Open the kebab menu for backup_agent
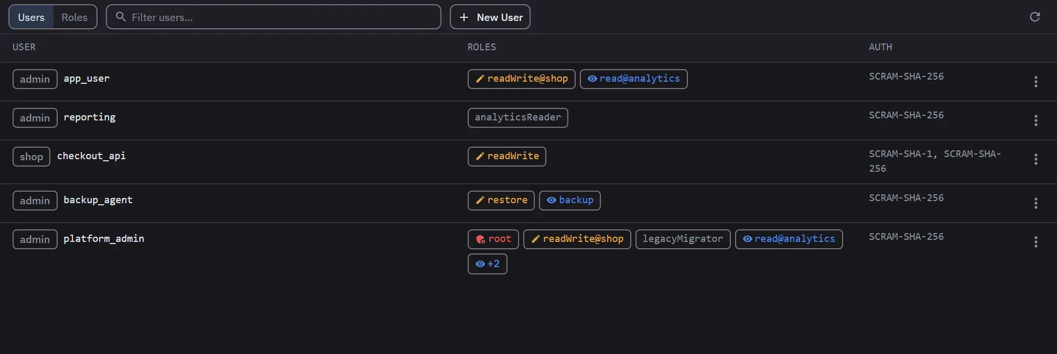Image resolution: width=1057 pixels, height=354 pixels. point(1036,203)
